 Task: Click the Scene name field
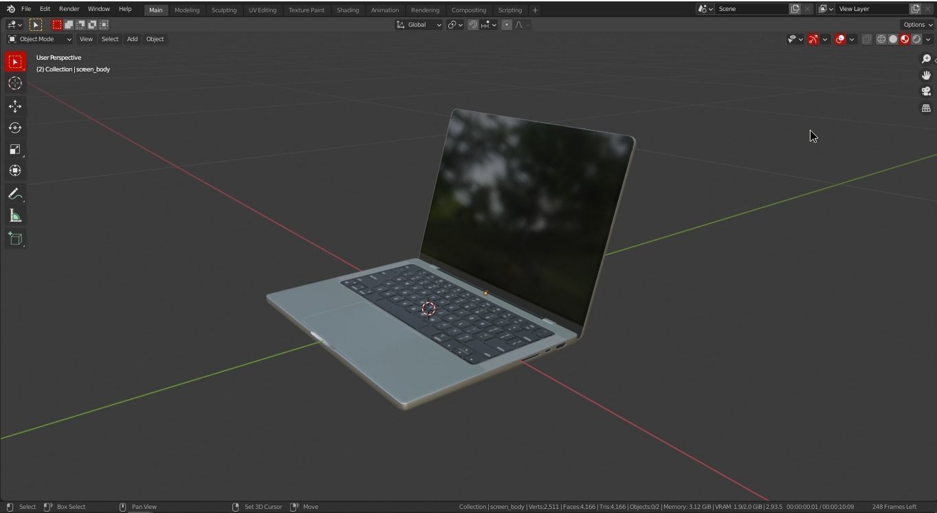tap(751, 9)
